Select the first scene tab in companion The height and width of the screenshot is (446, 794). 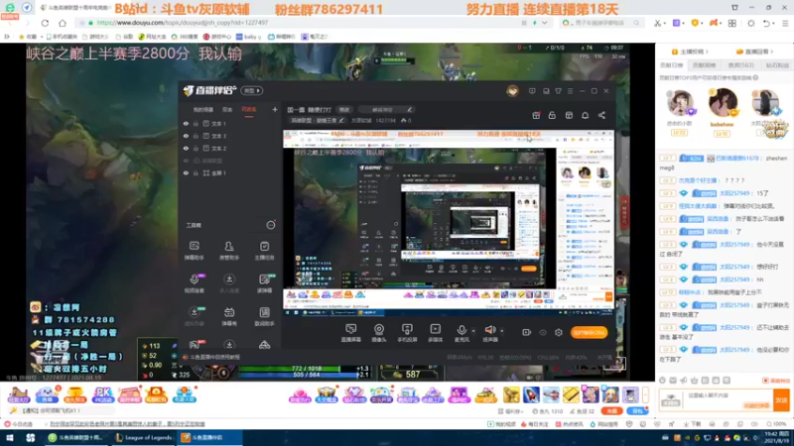[x=203, y=110]
